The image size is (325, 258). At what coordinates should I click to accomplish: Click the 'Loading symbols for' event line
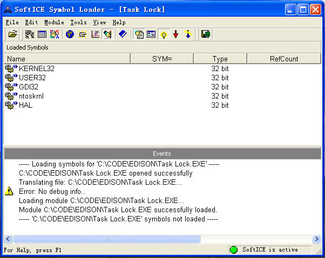click(119, 164)
